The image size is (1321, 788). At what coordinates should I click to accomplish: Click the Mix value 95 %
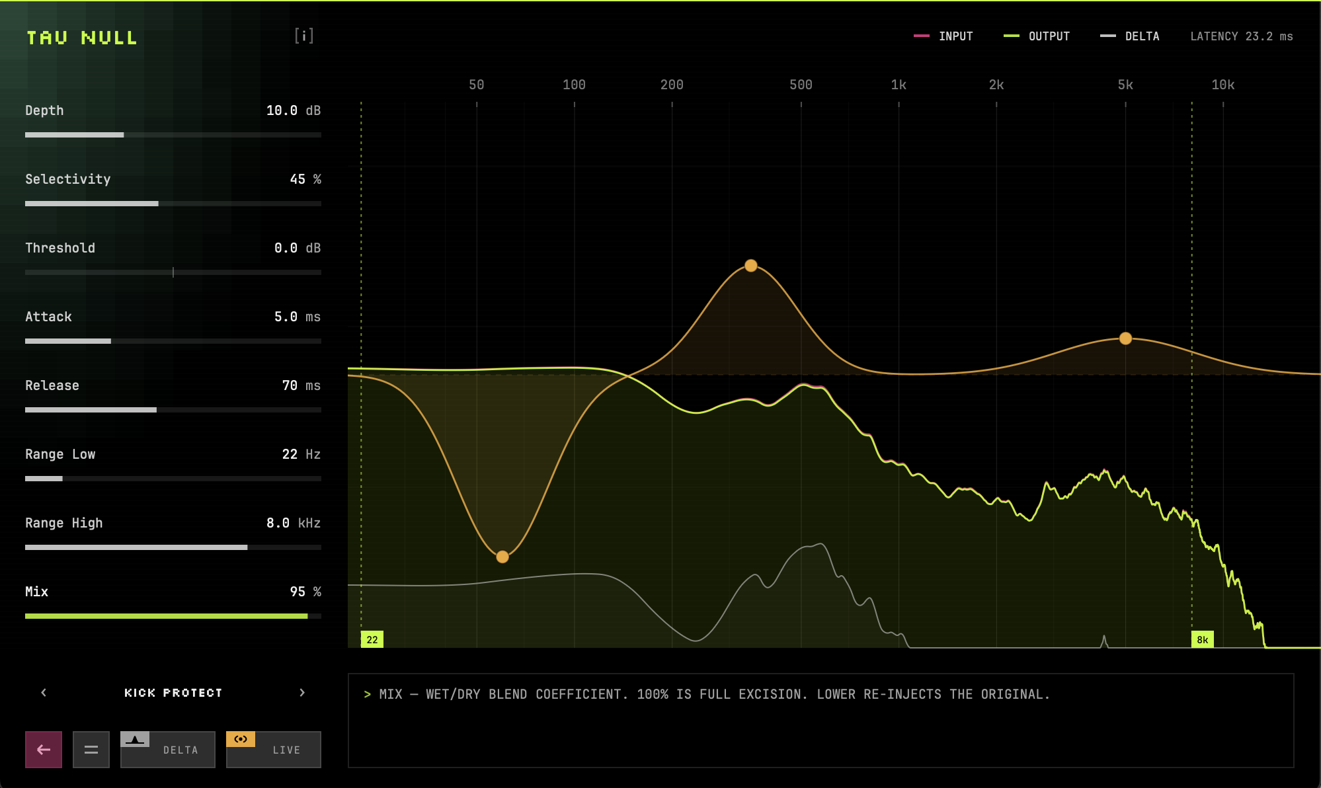(x=305, y=592)
